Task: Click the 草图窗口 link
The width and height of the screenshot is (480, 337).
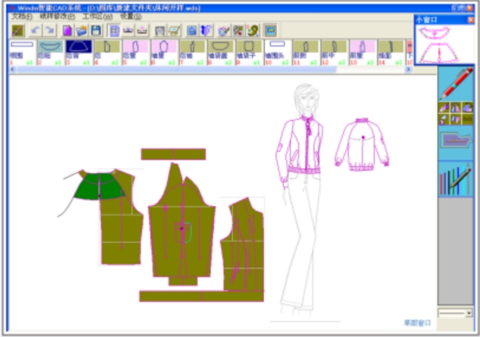Action: pyautogui.click(x=417, y=322)
